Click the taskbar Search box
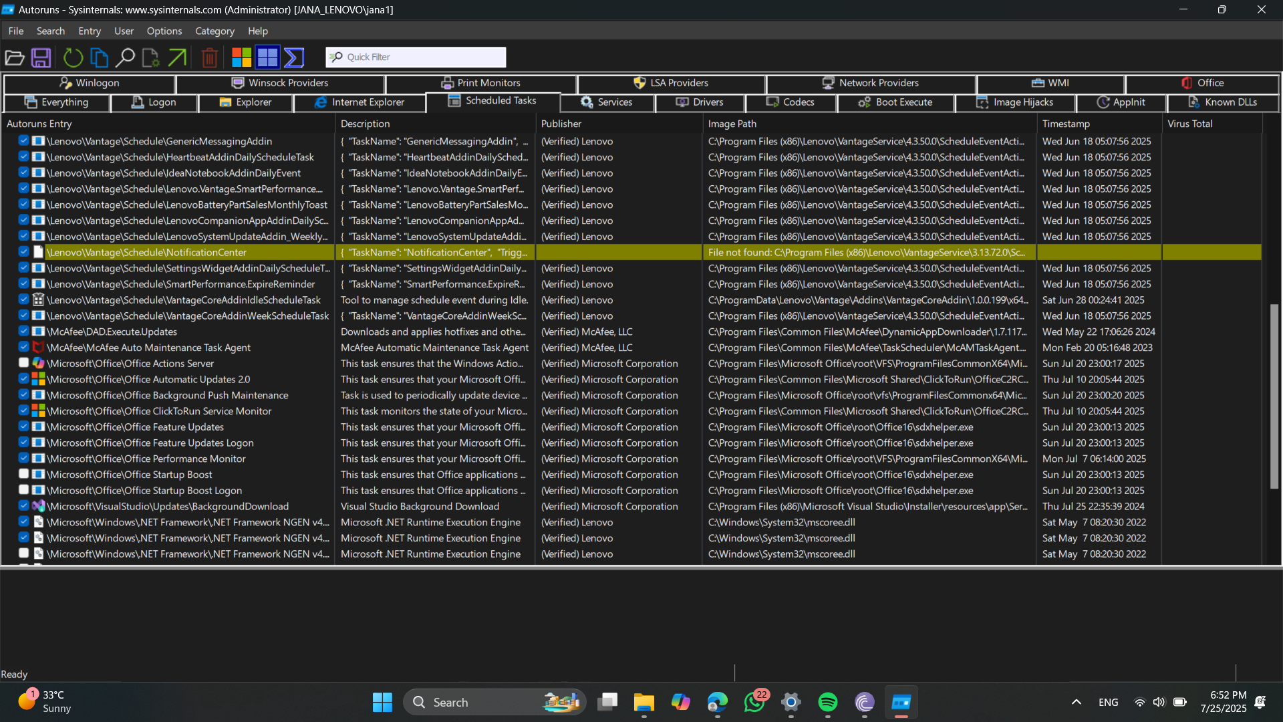This screenshot has width=1283, height=722. [494, 702]
